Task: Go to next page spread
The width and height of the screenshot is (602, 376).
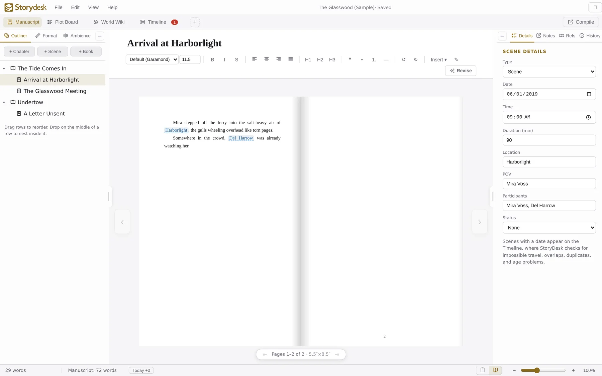Action: point(480,222)
